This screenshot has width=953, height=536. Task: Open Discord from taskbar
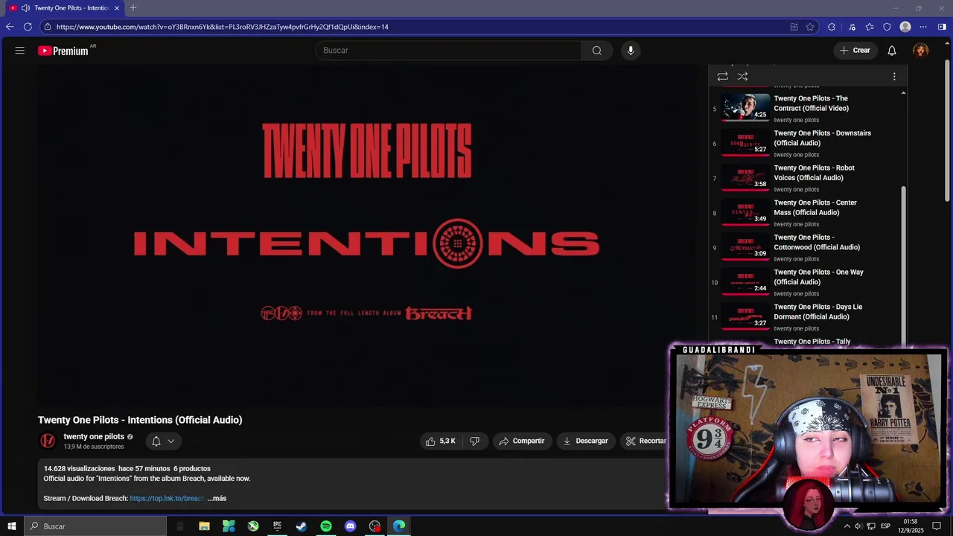351,526
